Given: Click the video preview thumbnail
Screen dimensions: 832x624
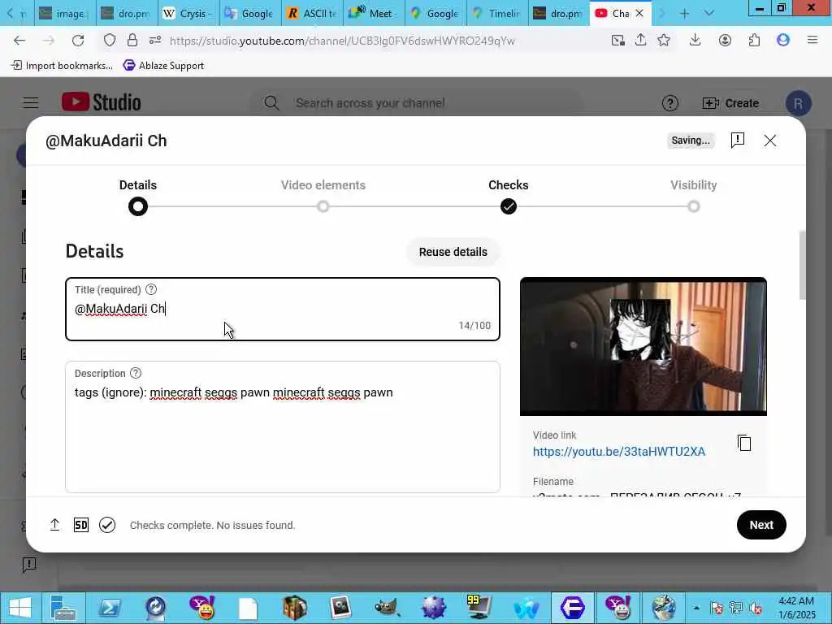Looking at the screenshot, I should tap(643, 346).
